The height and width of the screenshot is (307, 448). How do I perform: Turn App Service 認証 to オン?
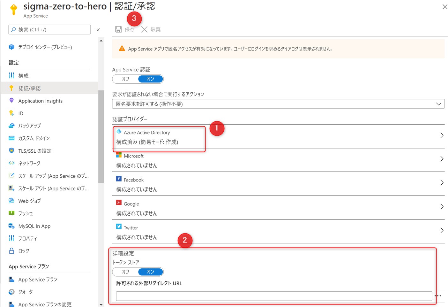tap(150, 79)
